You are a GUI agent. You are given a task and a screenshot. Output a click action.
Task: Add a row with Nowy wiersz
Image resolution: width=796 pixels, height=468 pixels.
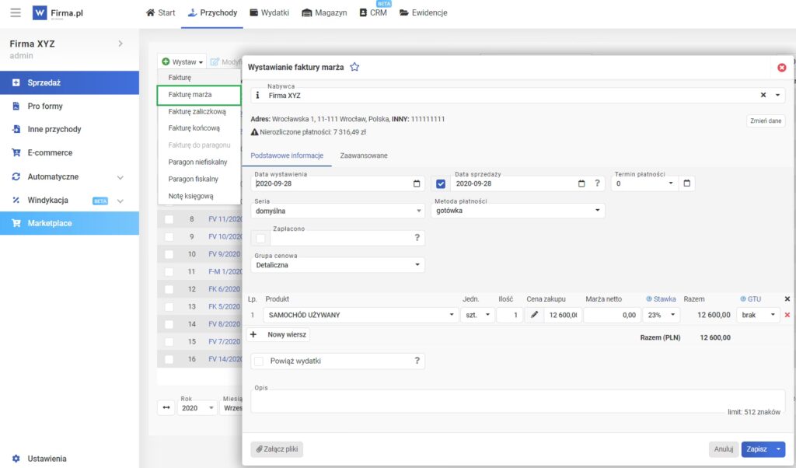coord(279,334)
